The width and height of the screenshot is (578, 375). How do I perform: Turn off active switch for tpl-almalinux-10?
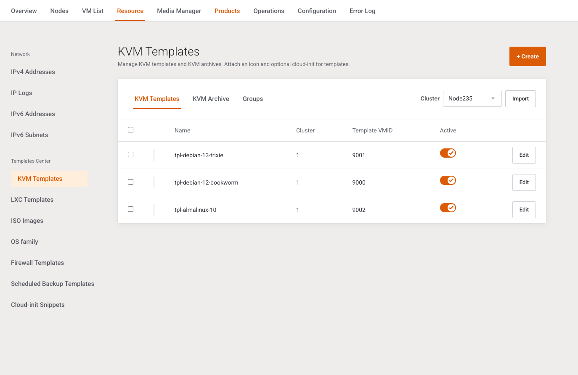point(448,208)
